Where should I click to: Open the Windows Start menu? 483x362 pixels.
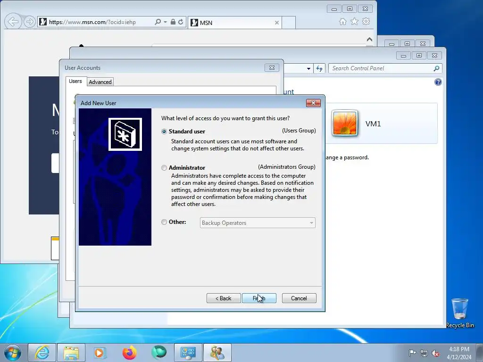(x=13, y=353)
